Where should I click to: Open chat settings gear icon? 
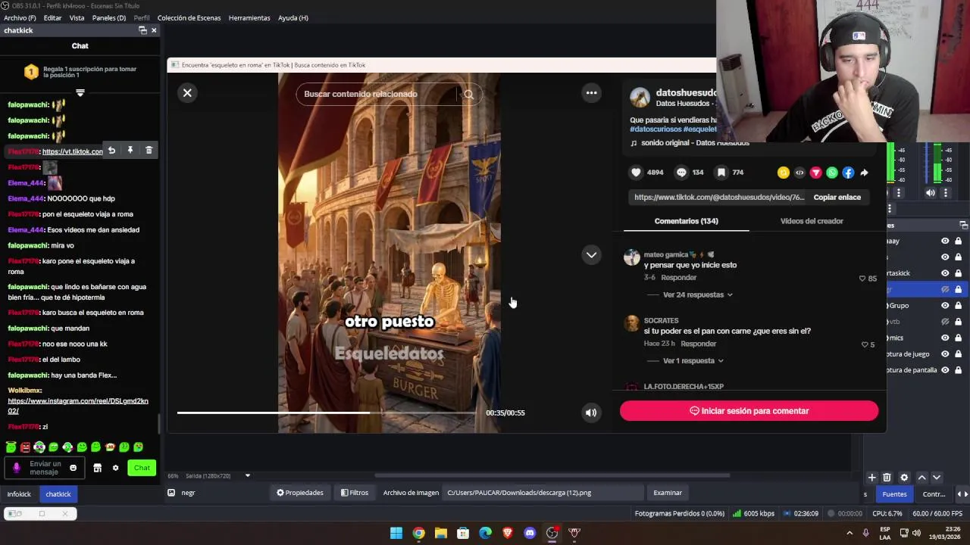115,468
